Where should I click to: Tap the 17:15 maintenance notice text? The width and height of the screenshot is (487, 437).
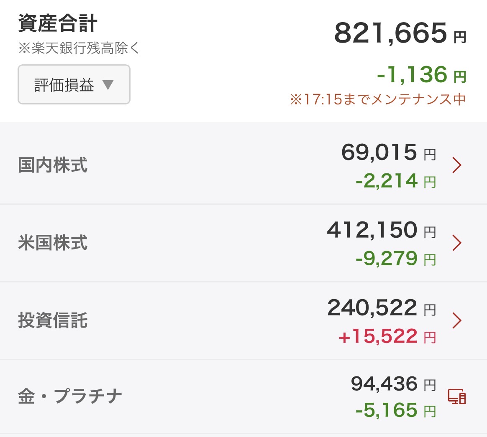[377, 99]
